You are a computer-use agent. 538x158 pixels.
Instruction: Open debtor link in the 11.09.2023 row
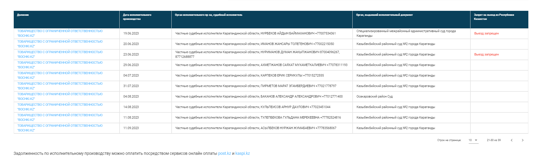coord(60,128)
